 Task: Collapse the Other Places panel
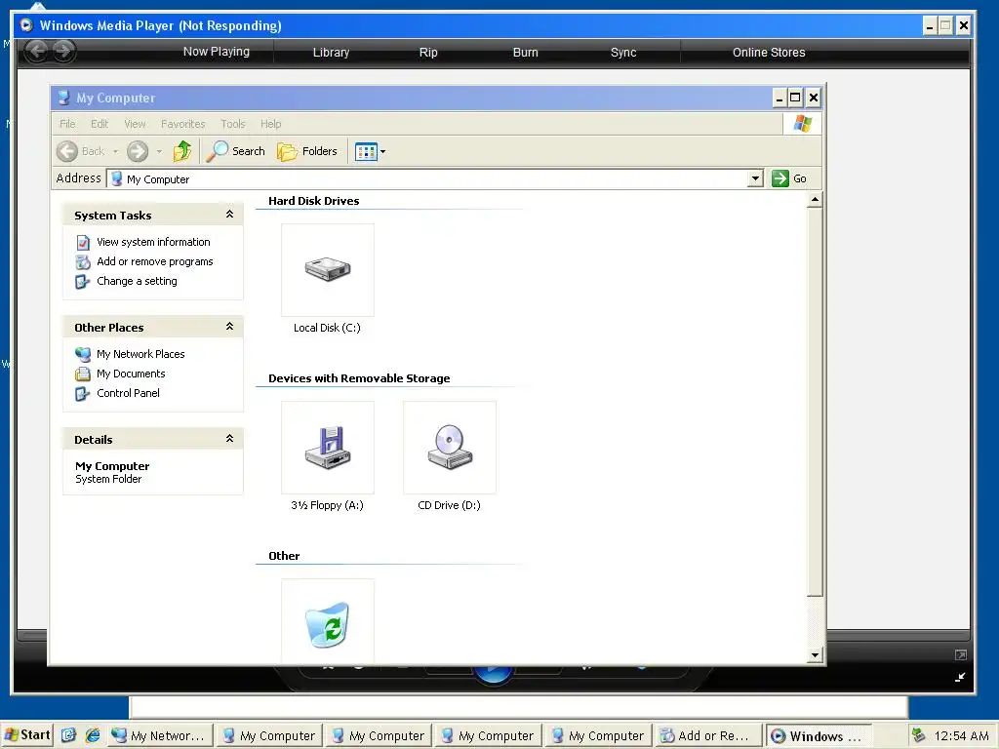[230, 326]
